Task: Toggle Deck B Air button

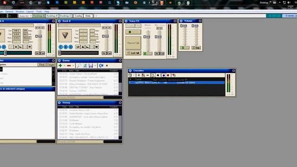Action: [x=104, y=53]
